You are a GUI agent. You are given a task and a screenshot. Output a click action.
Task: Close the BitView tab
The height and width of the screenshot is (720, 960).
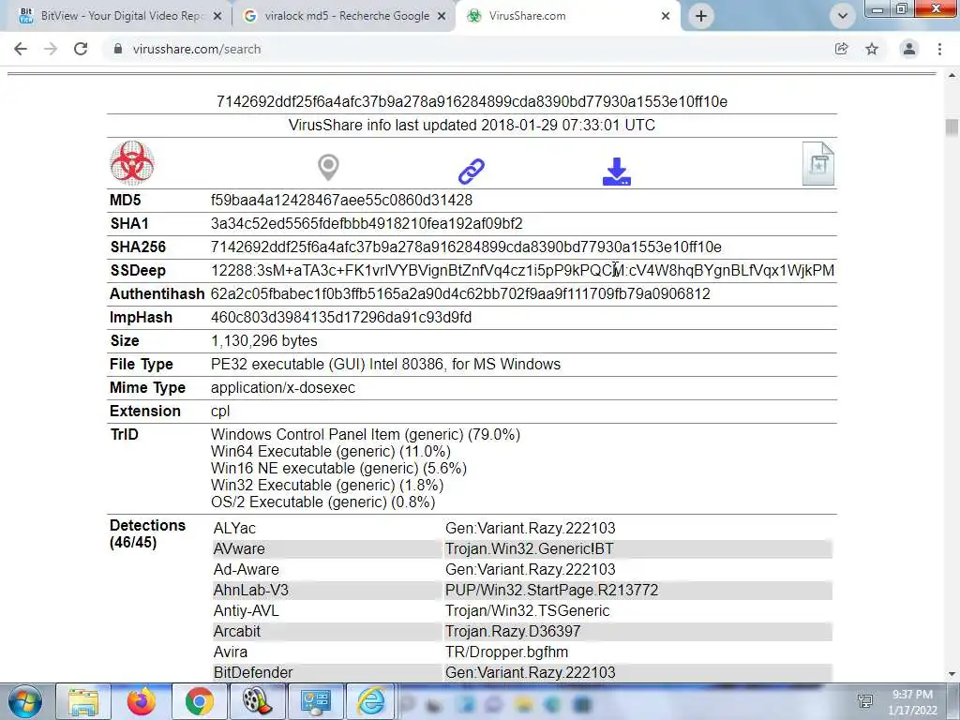click(x=217, y=17)
